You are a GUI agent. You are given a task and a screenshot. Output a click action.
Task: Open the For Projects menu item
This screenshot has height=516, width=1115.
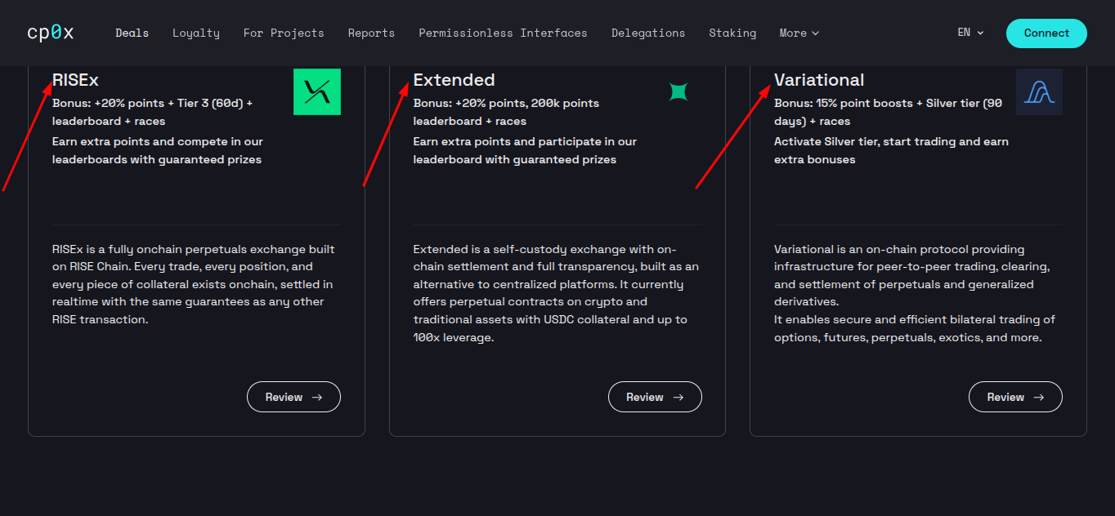(284, 33)
